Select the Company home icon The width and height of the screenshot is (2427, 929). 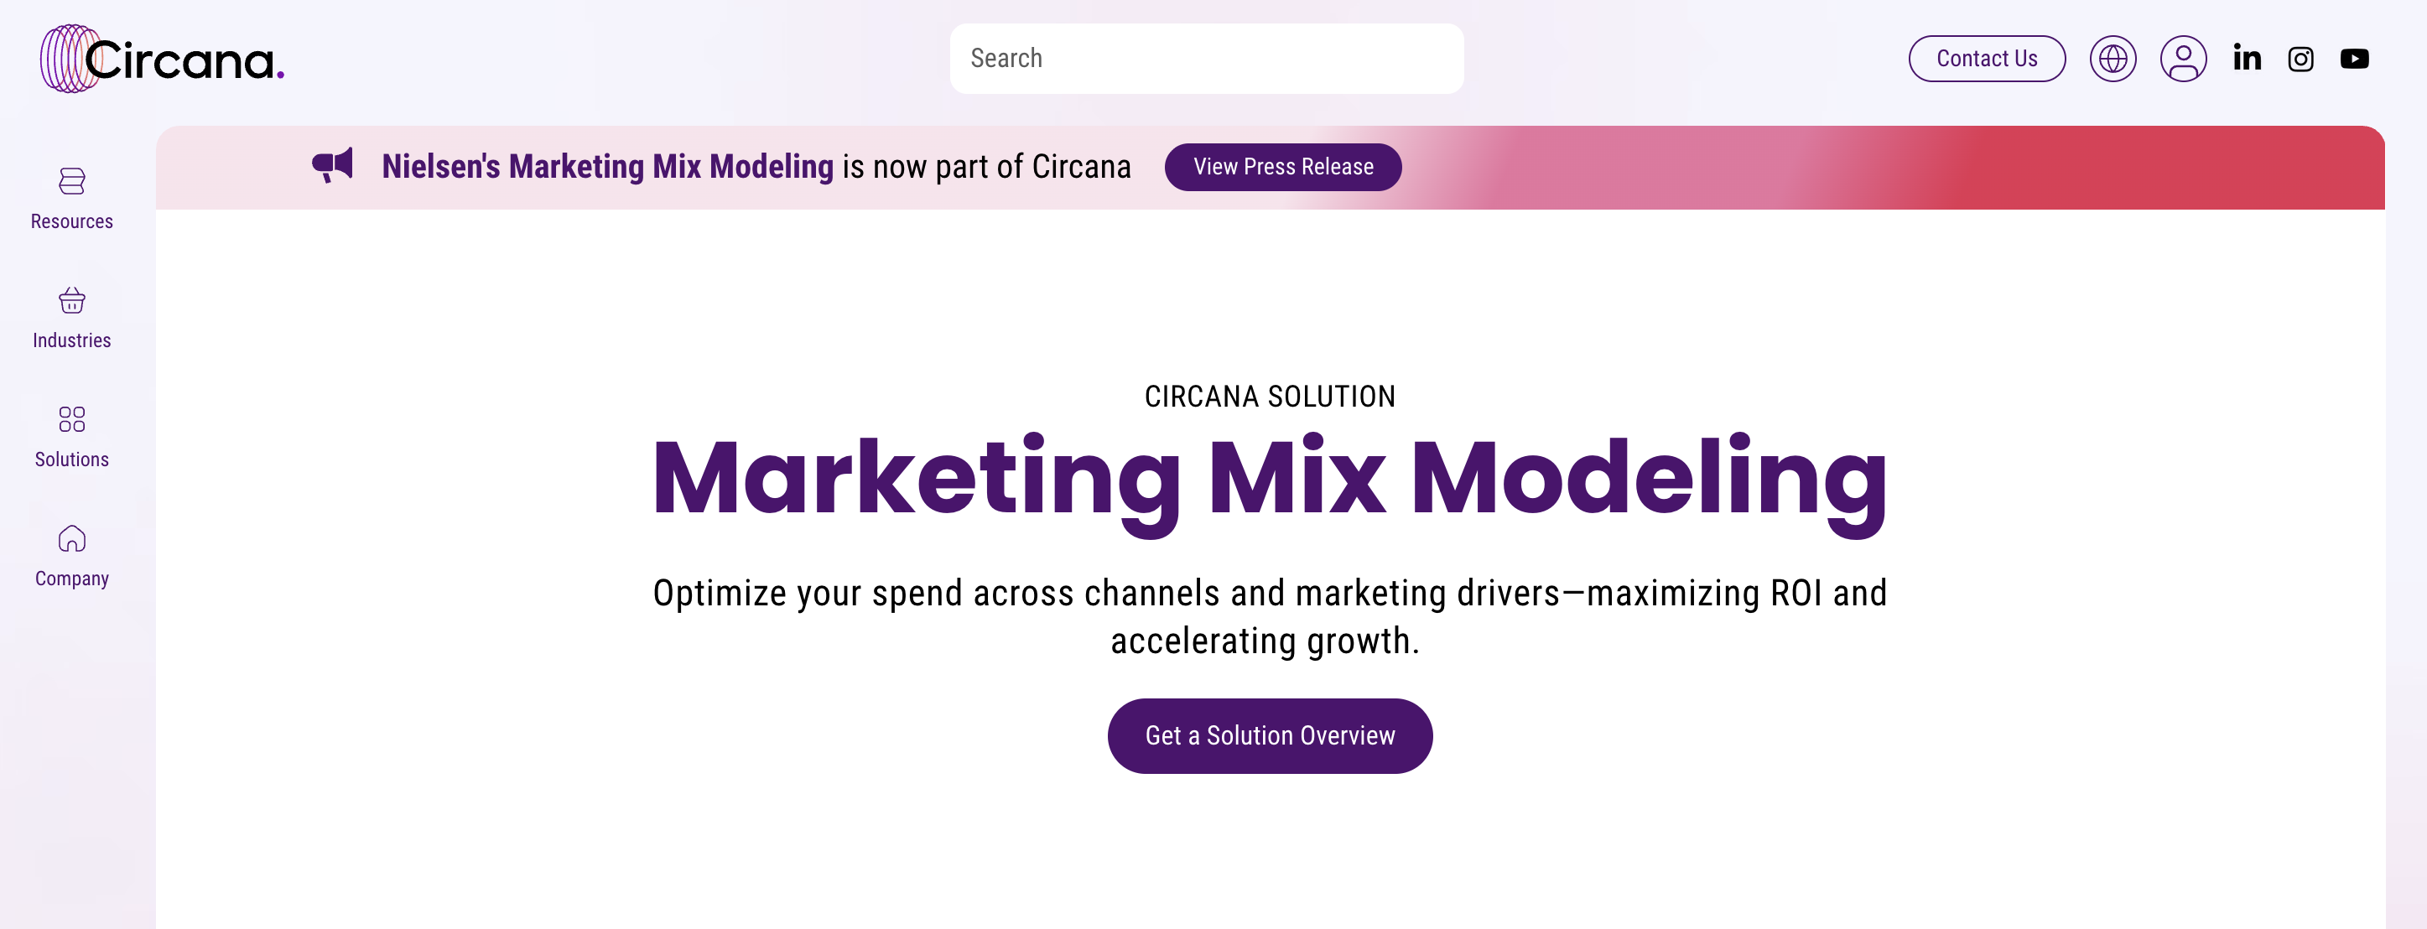coord(71,540)
